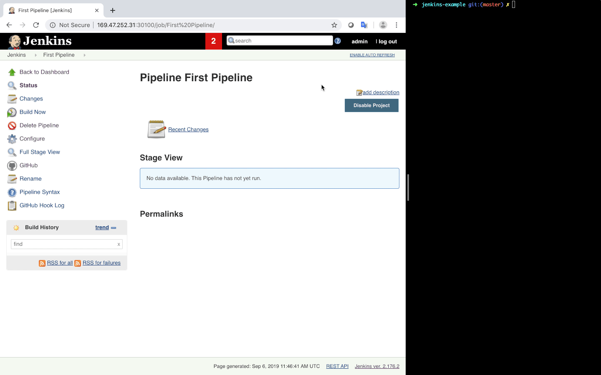Click ENABLE AUTO REFRESH link
Screen dimensions: 601x375
click(x=372, y=55)
